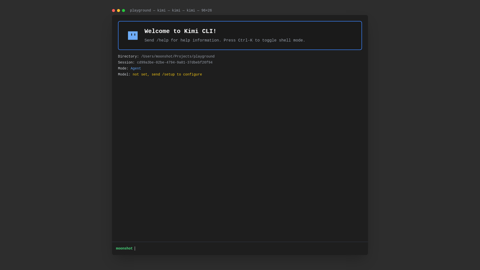Close the terminal window with red button

point(113,10)
